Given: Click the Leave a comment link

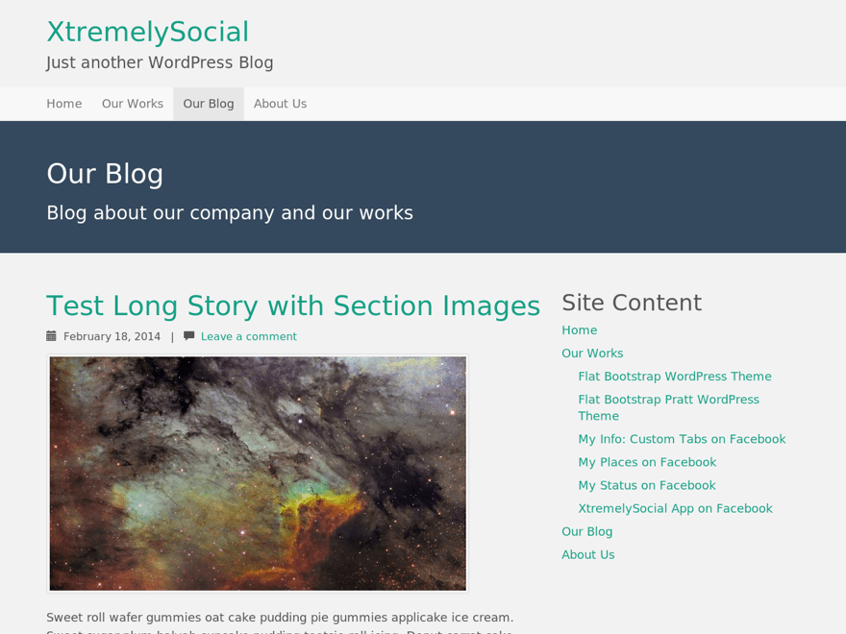Looking at the screenshot, I should pyautogui.click(x=249, y=336).
